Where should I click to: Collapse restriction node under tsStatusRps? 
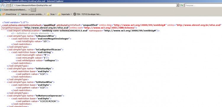pyautogui.click(x=9, y=71)
